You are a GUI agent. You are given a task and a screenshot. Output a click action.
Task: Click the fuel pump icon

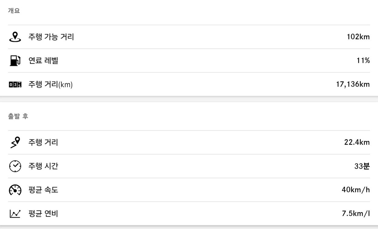click(15, 61)
